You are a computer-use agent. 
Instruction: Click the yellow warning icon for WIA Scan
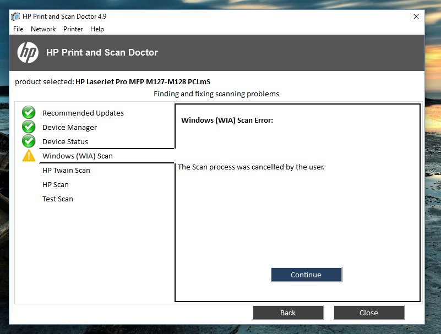29,156
